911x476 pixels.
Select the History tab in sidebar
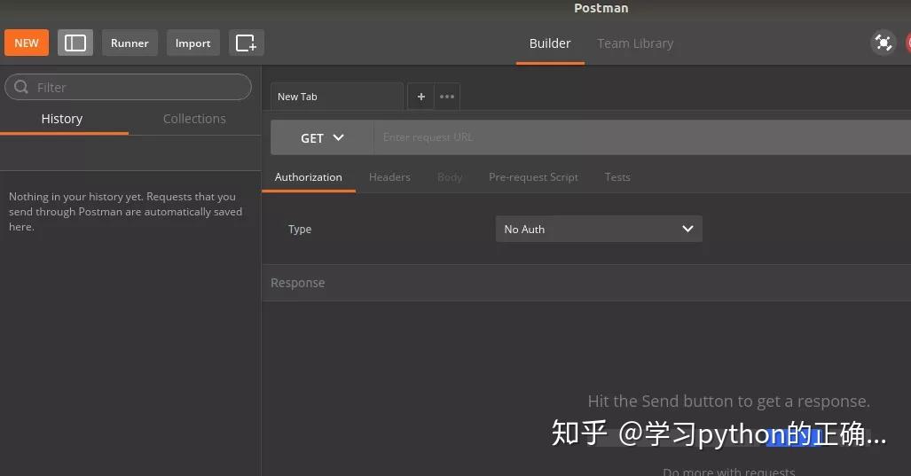pyautogui.click(x=62, y=119)
